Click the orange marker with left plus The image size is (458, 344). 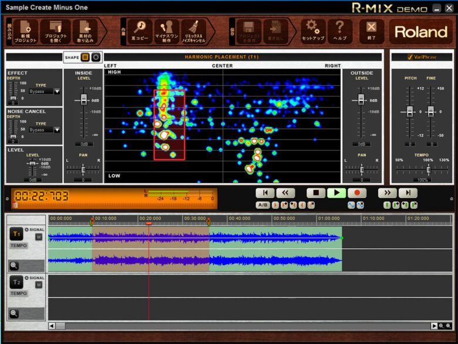pyautogui.click(x=293, y=205)
